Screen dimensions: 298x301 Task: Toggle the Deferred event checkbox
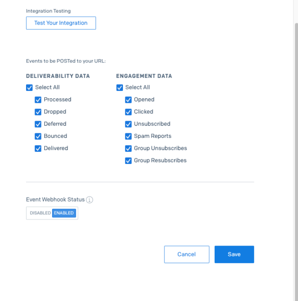(38, 124)
